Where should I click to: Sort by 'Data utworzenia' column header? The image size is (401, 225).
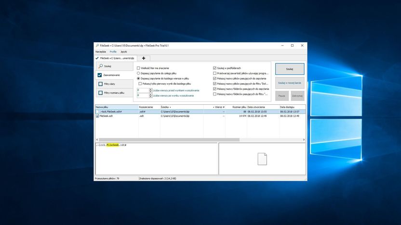tap(263, 107)
